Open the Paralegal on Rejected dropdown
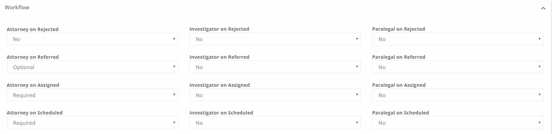 [458, 39]
